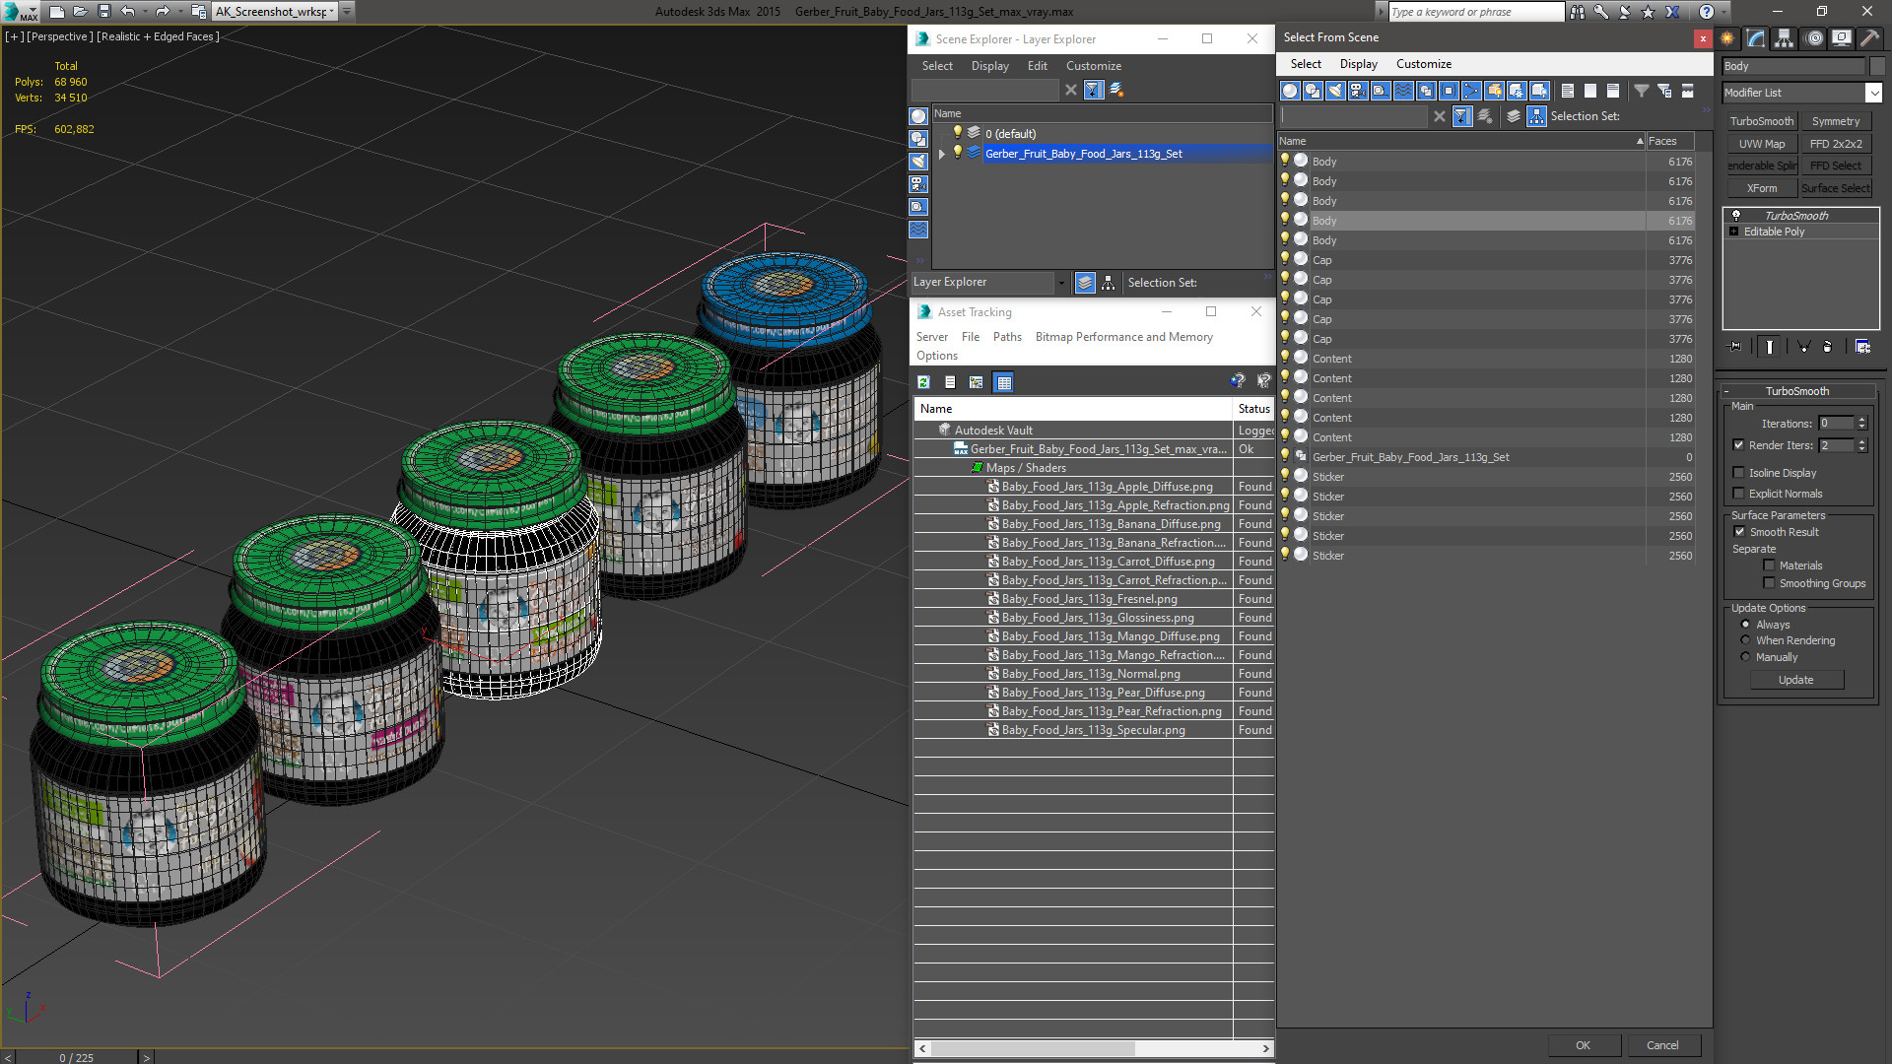Image resolution: width=1892 pixels, height=1064 pixels.
Task: Switch Select From Scene to sort by hierarchy
Action: coord(1536,116)
